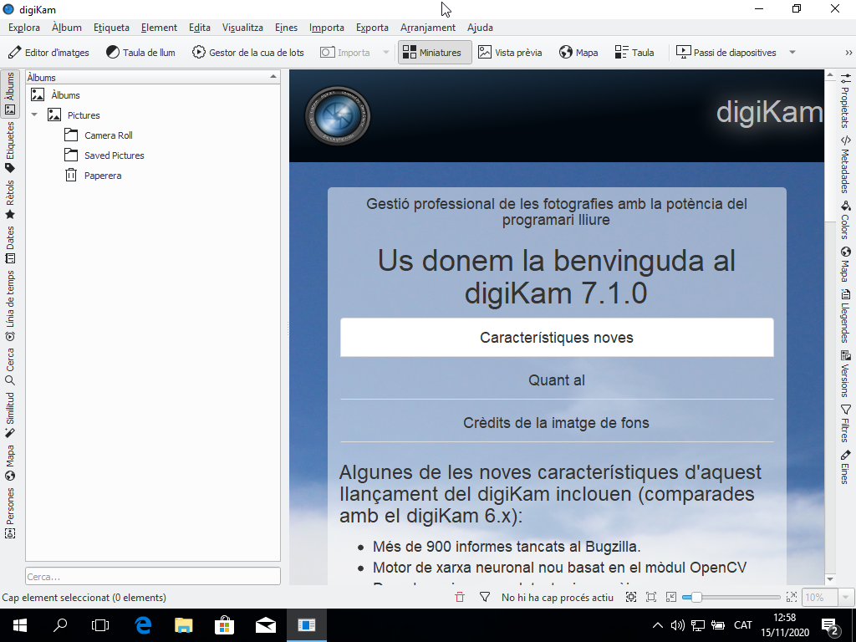Open the Àlbums left sidebar tab
This screenshot has height=642, width=856.
pyautogui.click(x=10, y=94)
